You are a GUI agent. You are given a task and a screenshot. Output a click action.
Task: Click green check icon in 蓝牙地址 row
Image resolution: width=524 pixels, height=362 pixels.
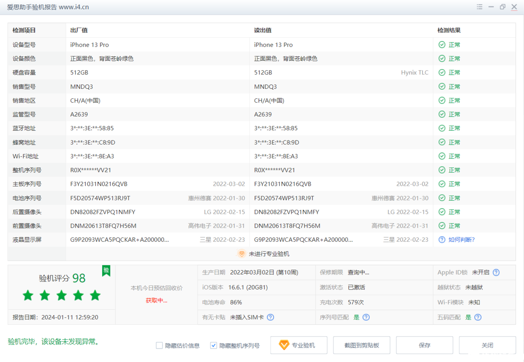pos(442,128)
